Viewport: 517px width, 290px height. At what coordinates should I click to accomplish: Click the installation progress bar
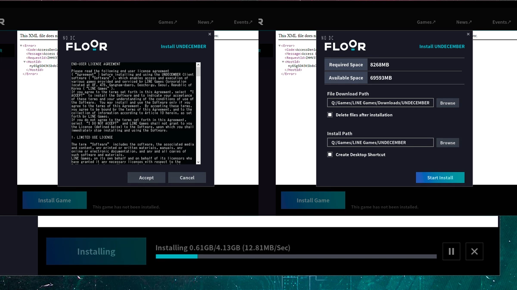pos(296,256)
